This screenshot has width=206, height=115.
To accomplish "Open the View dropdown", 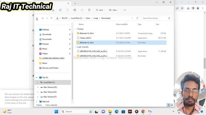I will coord(114,10).
